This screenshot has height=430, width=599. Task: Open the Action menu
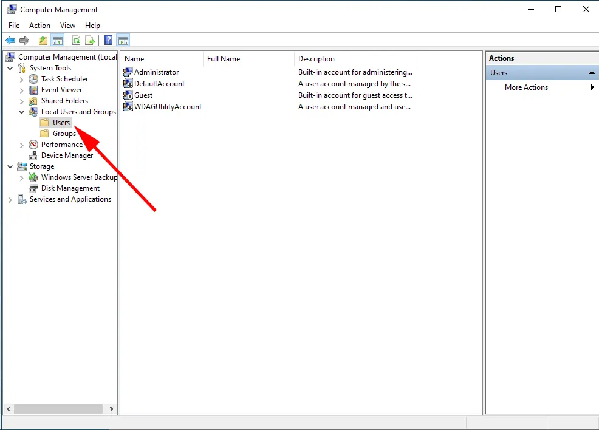click(39, 25)
